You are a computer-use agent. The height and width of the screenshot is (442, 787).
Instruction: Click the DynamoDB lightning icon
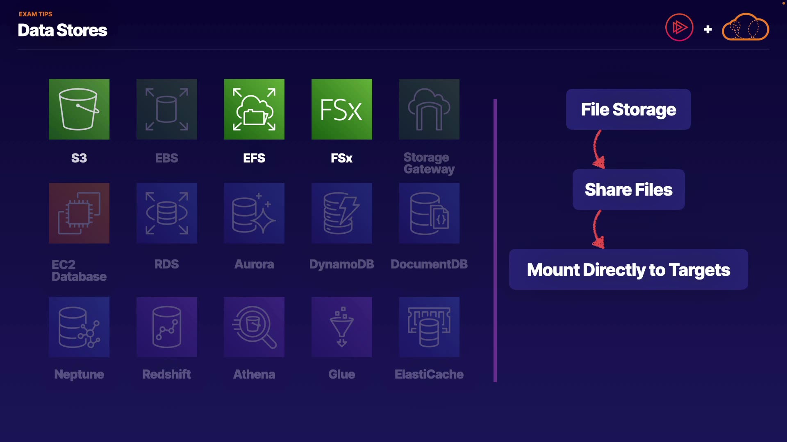point(342,213)
